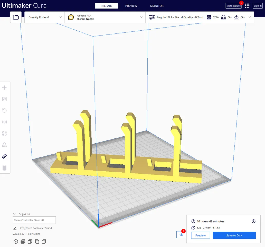Viewport: 265px width, 247px height.
Task: Click the support On indicator
Action: 226,17
